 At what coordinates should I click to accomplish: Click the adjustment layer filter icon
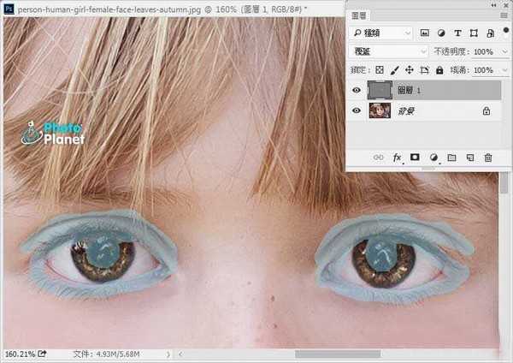[x=441, y=33]
